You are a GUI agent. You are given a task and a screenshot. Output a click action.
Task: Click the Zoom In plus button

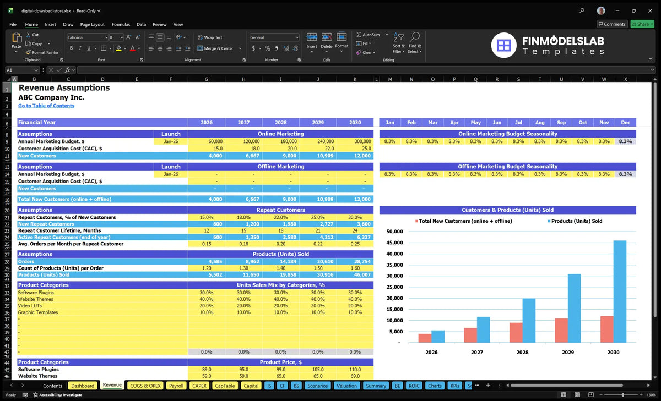641,395
